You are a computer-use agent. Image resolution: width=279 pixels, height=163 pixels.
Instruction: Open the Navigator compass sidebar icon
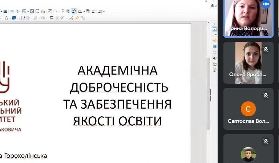(215, 70)
